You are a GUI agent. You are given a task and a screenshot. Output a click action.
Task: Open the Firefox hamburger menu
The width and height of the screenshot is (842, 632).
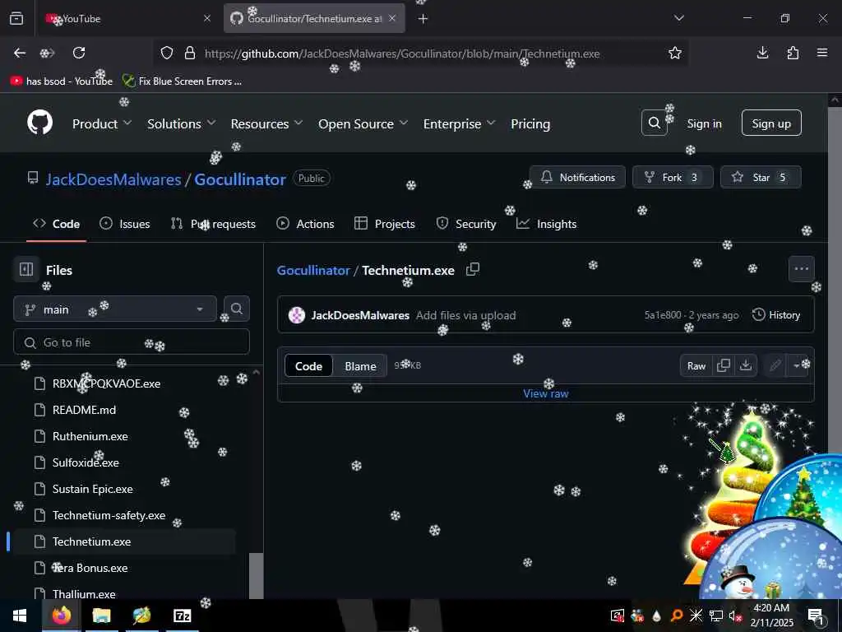click(x=822, y=53)
